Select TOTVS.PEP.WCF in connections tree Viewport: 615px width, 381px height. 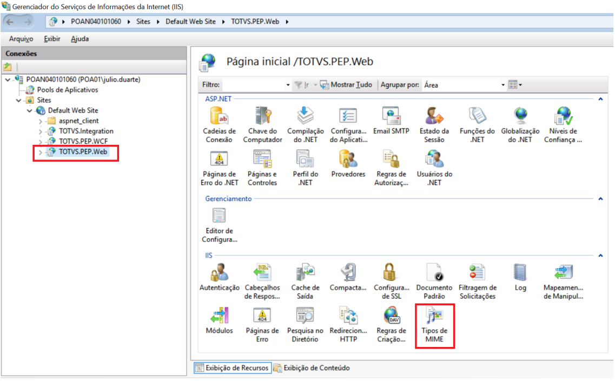click(x=83, y=142)
